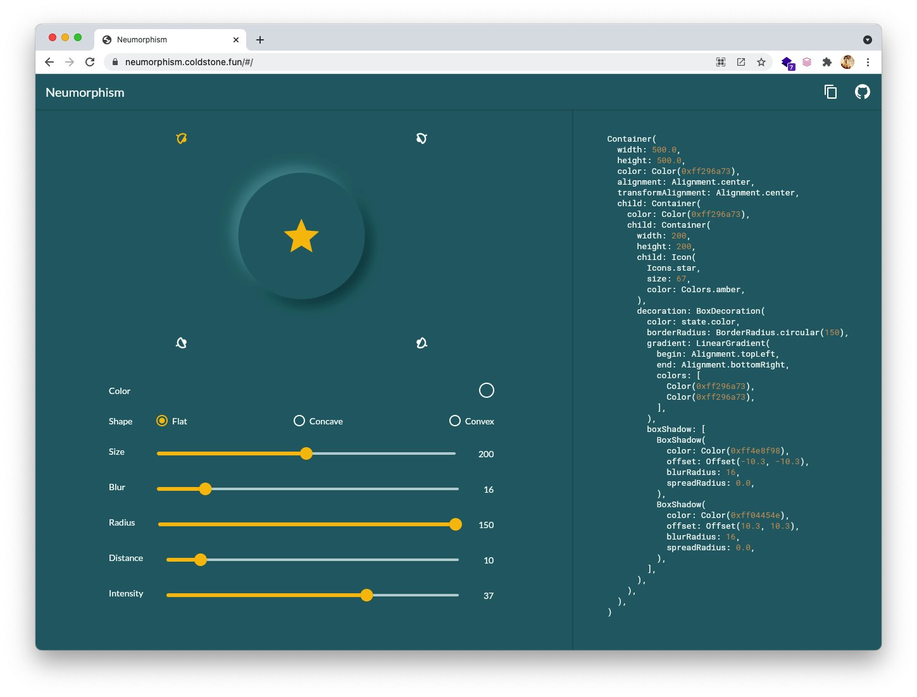Image resolution: width=917 pixels, height=697 pixels.
Task: Open the Color picker circle
Action: (x=487, y=390)
